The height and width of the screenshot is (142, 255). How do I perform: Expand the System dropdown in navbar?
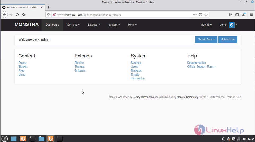pyautogui.click(x=114, y=25)
